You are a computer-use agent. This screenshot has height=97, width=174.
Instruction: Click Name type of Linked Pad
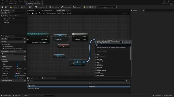tap(18, 73)
